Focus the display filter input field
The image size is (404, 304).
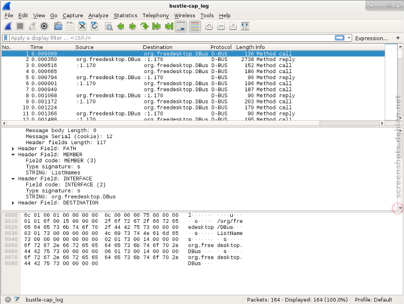coord(171,38)
